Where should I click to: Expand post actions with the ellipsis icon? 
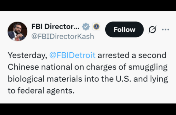coord(165,29)
